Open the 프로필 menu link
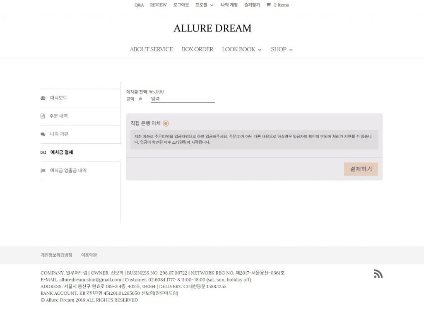Screen dimensions: 424x318 pos(201,5)
